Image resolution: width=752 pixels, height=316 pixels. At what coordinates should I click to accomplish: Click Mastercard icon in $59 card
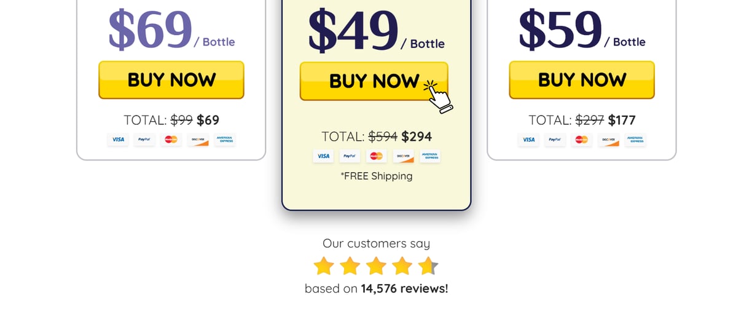[582, 140]
